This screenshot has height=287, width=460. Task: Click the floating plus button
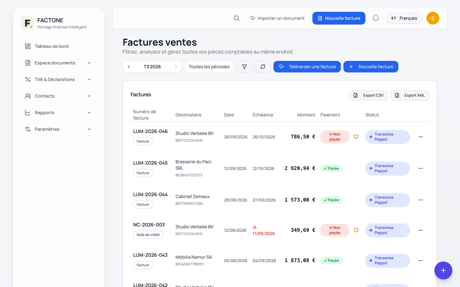click(443, 270)
